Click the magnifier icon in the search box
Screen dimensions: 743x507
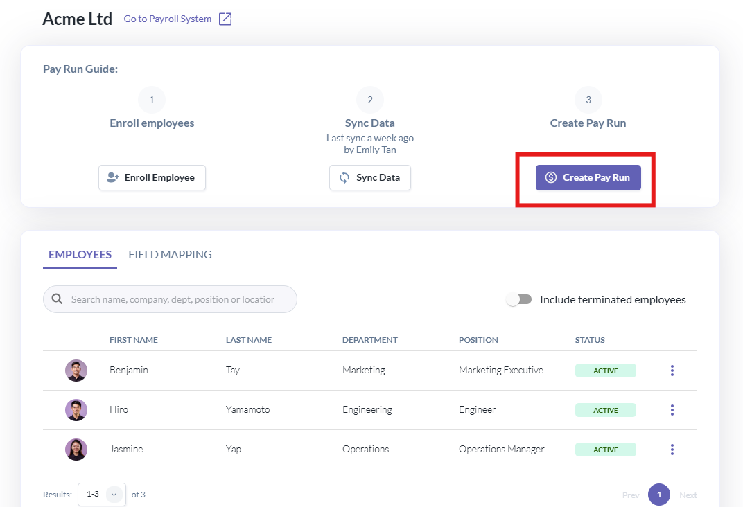pyautogui.click(x=58, y=299)
